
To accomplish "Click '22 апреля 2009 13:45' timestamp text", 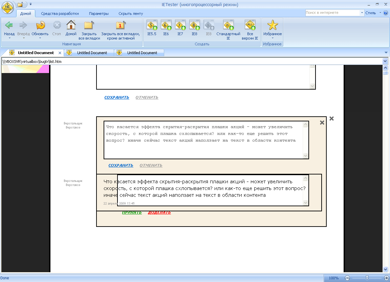I will click(x=119, y=204).
